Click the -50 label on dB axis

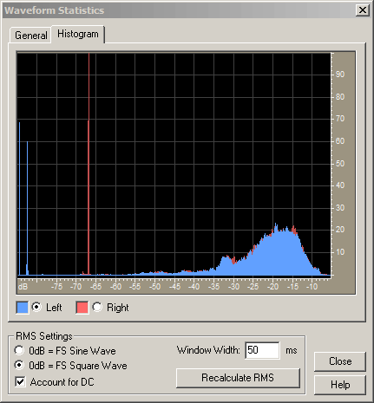coord(154,287)
